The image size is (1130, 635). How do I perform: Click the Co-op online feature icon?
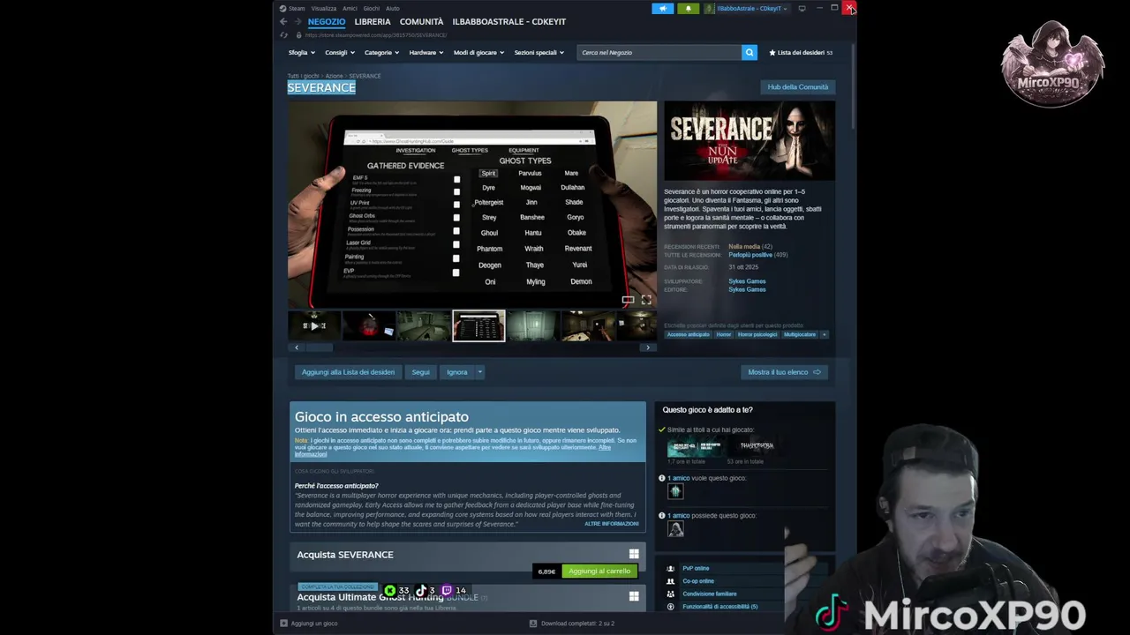click(671, 581)
